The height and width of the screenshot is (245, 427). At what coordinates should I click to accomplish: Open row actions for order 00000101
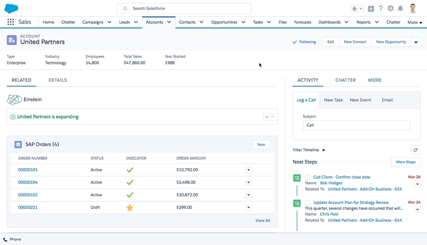pyautogui.click(x=248, y=170)
